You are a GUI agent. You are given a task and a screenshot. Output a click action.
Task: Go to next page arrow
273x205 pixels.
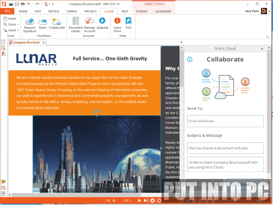click(139, 200)
